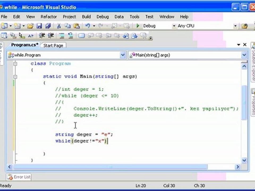Click the Save All icon
The image size is (255, 191).
tap(48, 26)
